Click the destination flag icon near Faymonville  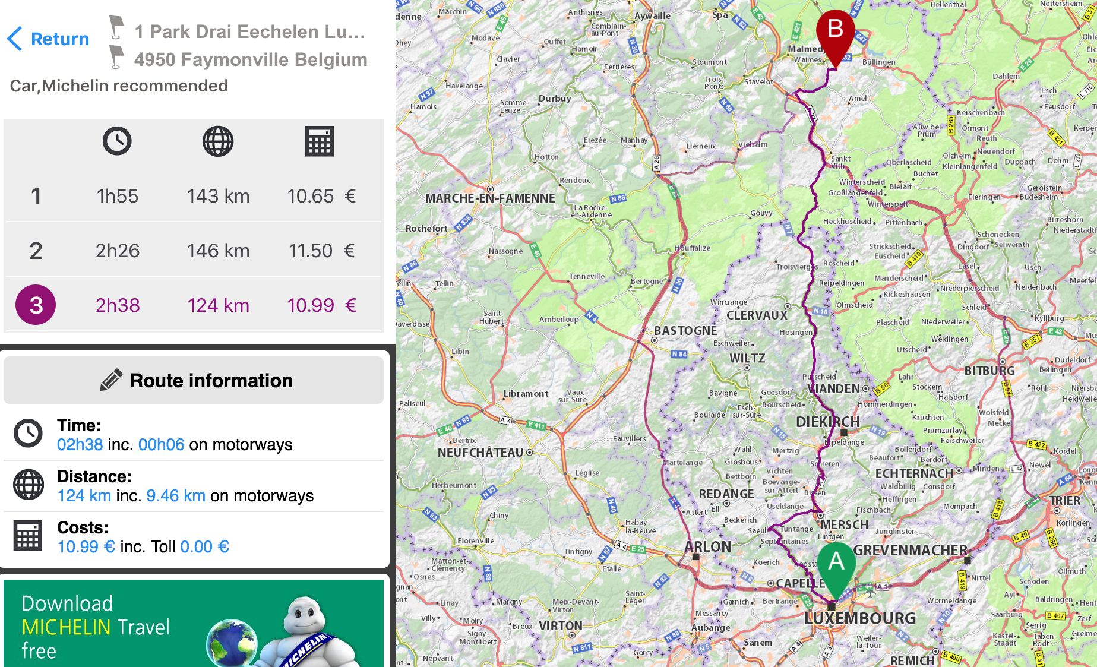pyautogui.click(x=116, y=58)
